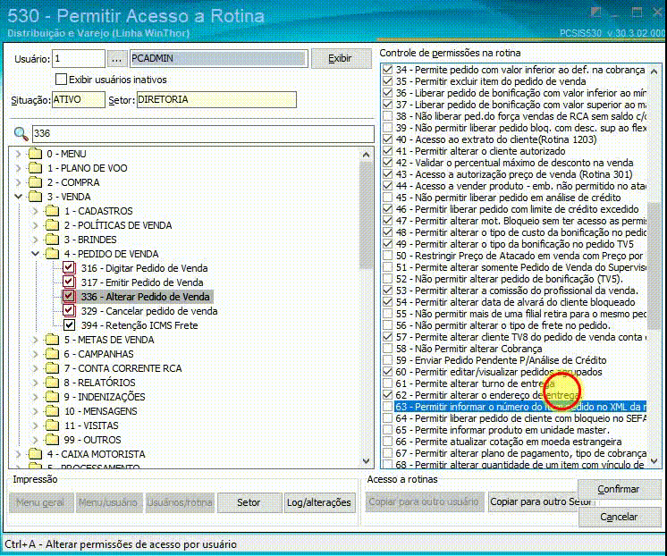667x556 pixels.
Task: Expand the 0 - MENU tree node
Action: click(x=18, y=154)
